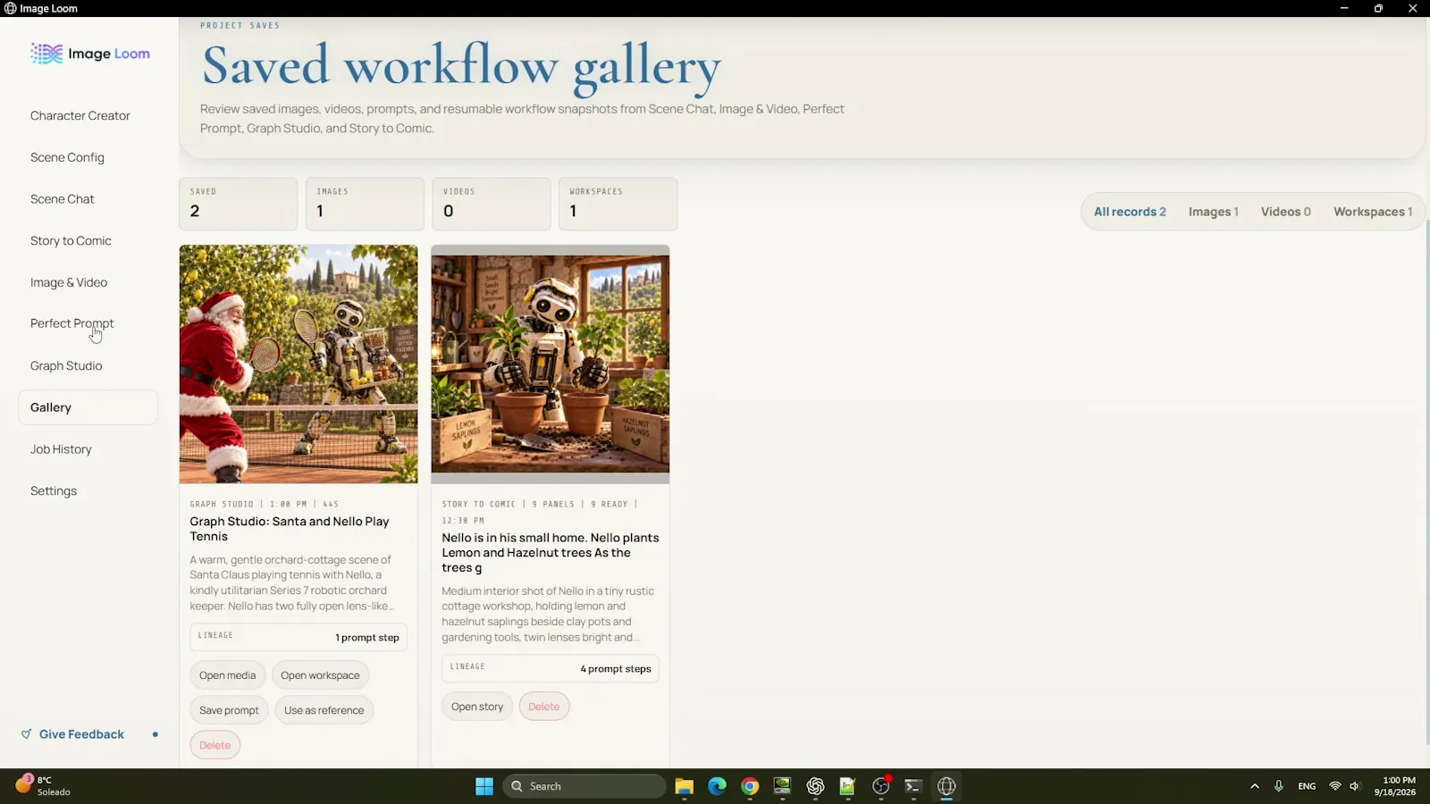The image size is (1430, 804).
Task: Click the microphone tray icon
Action: pos(1279,786)
